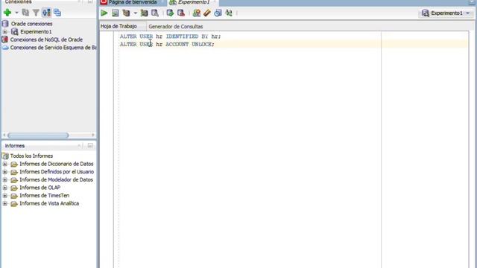
Task: Expand the Experimento1 connection node
Action: [x=5, y=31]
